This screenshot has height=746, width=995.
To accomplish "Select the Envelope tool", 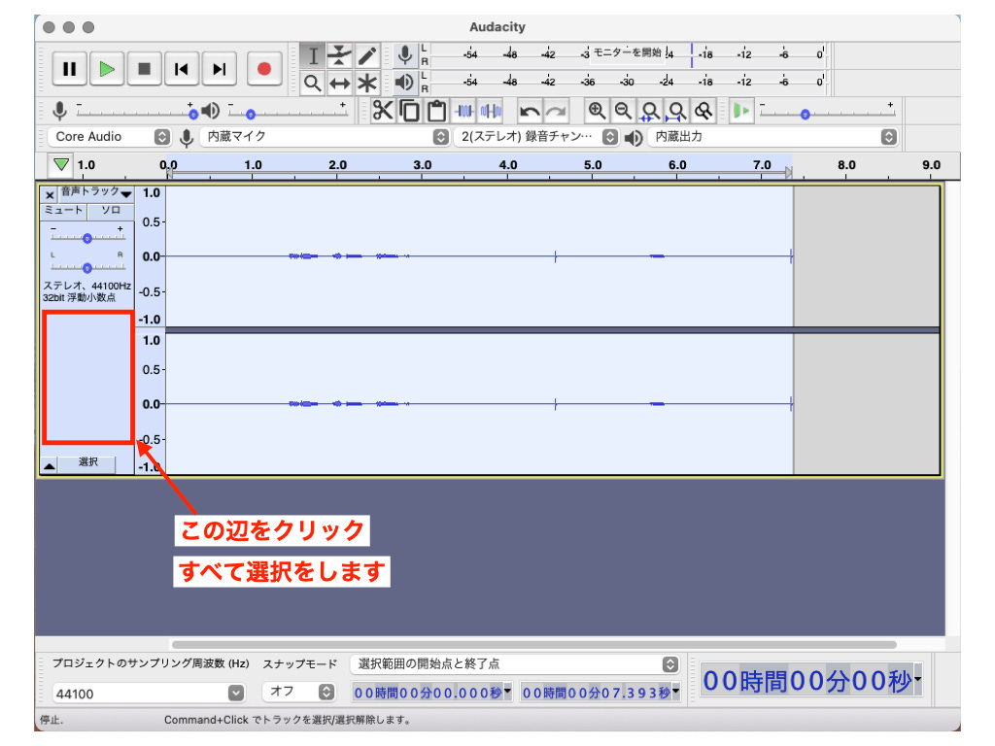I will point(339,55).
